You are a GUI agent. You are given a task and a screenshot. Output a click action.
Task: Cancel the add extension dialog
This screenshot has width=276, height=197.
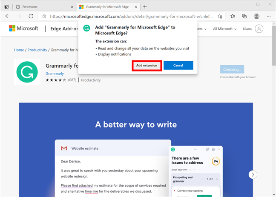[178, 66]
